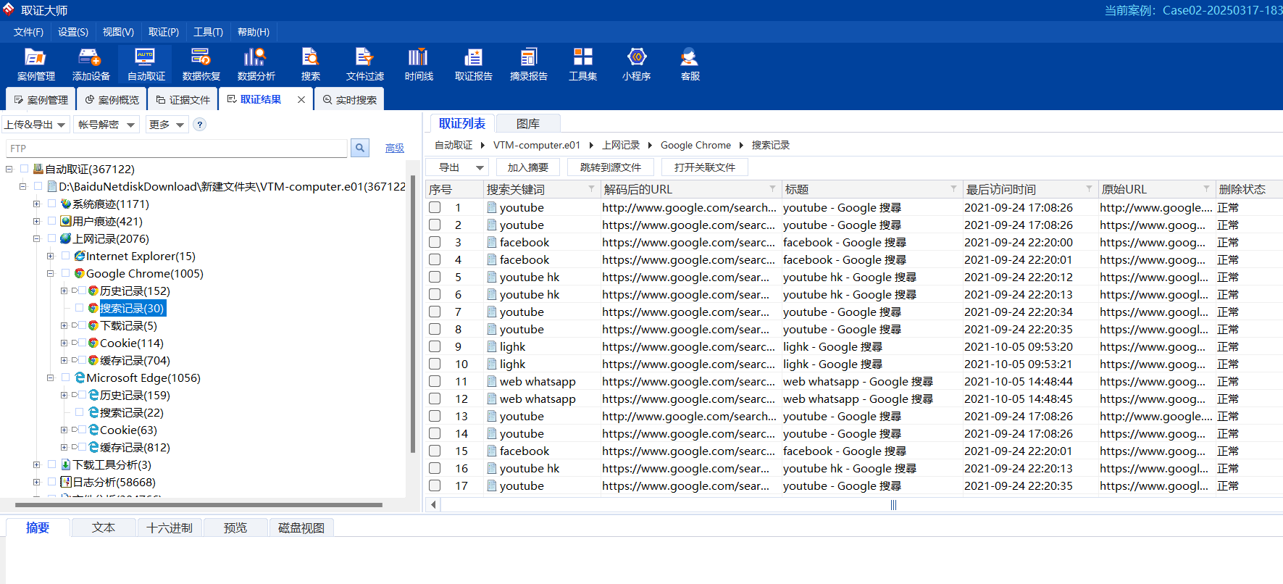The height and width of the screenshot is (584, 1283).
Task: Tick the Google Chrome(1005) tree checkbox
Action: (66, 274)
